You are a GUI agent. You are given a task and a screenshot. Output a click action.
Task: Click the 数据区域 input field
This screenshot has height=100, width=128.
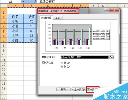point(85,57)
